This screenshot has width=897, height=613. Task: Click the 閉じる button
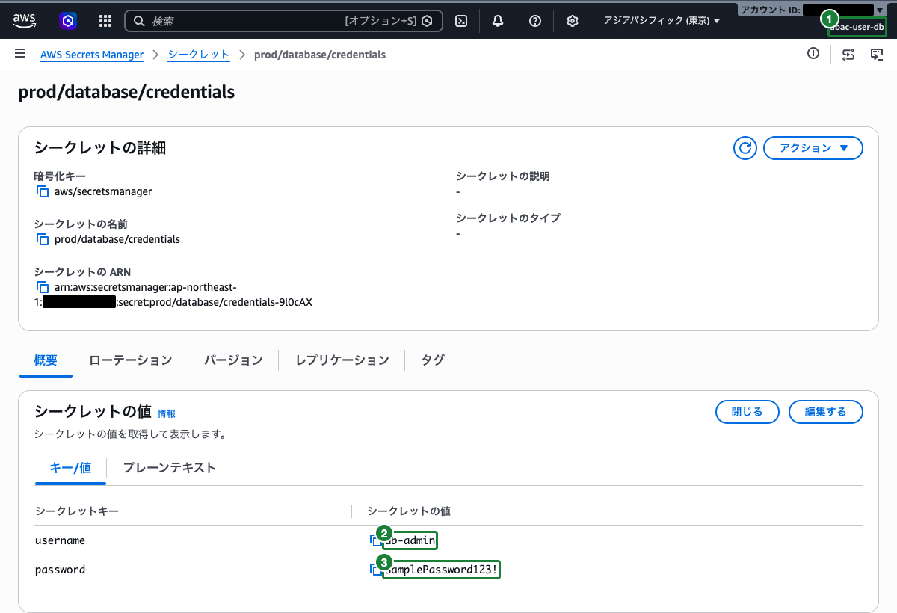pyautogui.click(x=747, y=412)
